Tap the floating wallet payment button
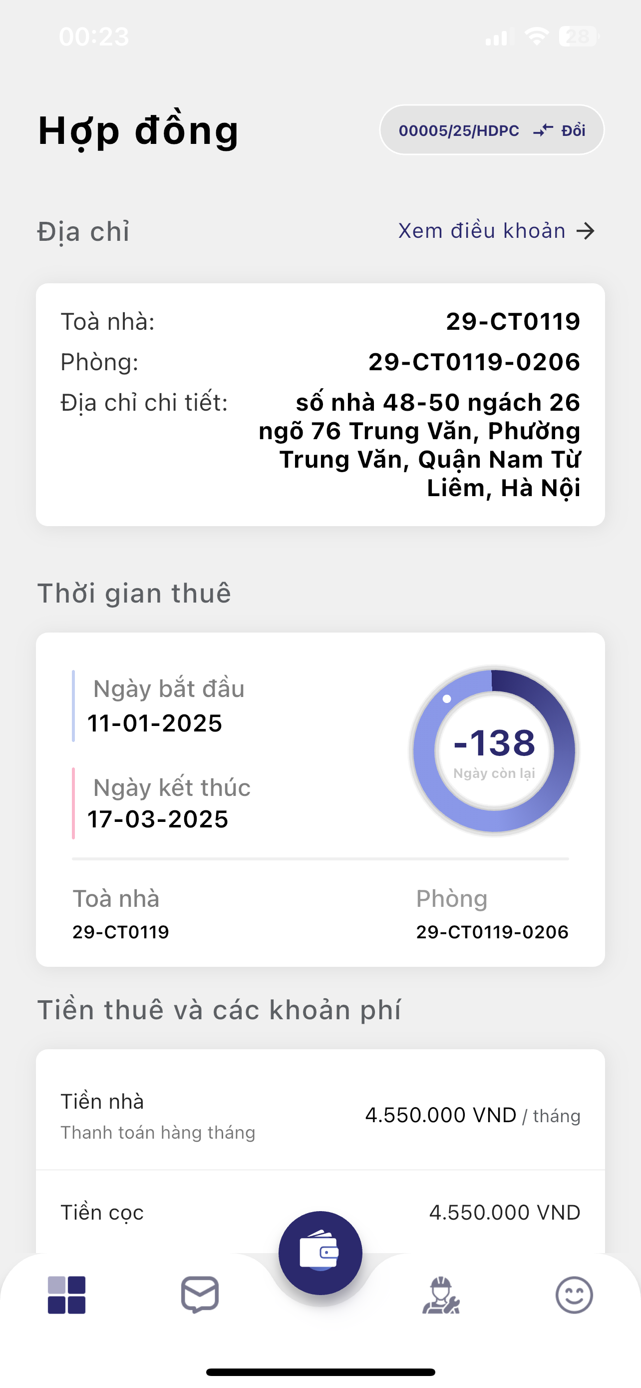The image size is (641, 1388). [320, 1252]
